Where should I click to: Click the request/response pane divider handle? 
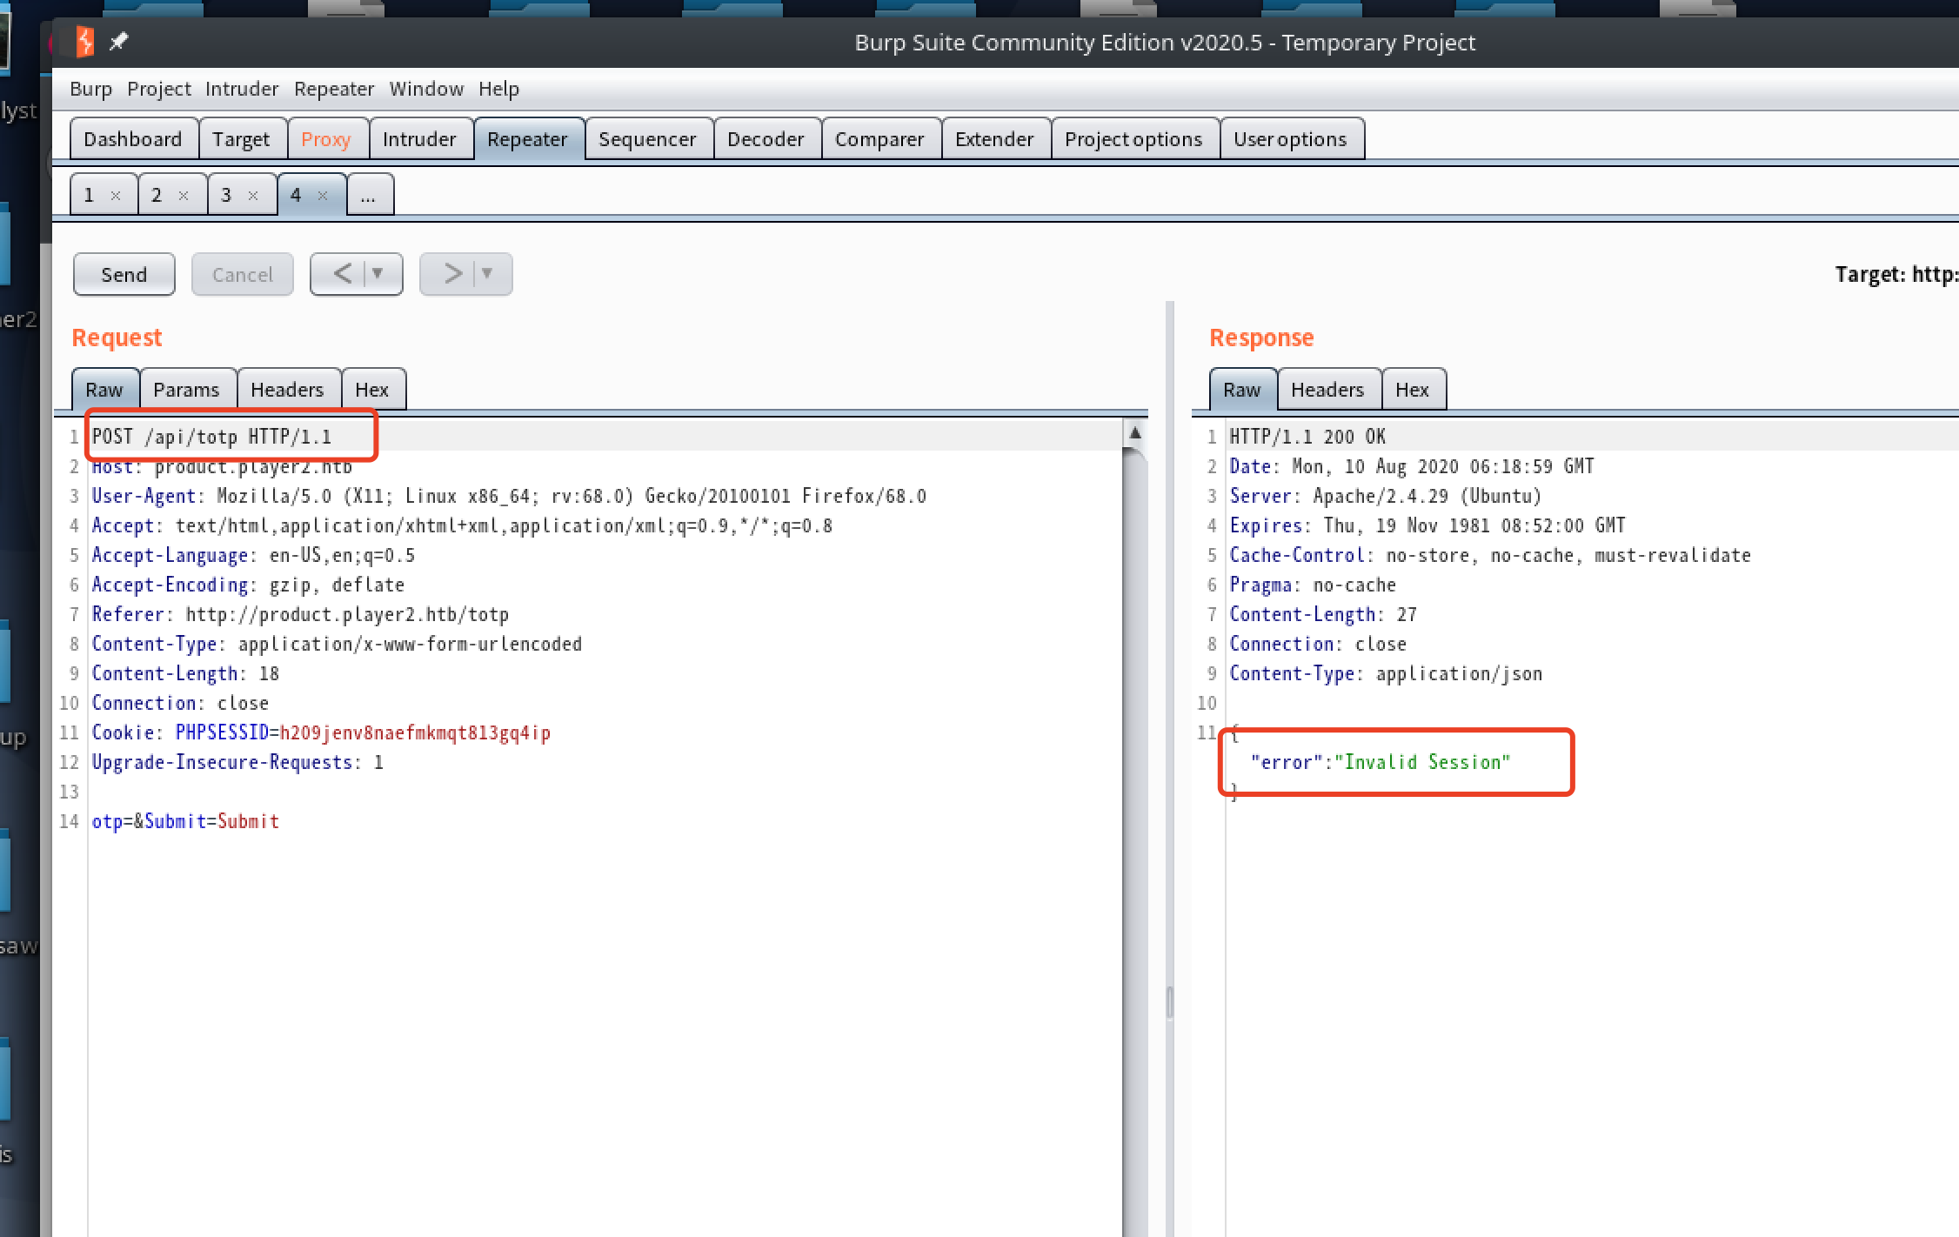coord(1169,1002)
